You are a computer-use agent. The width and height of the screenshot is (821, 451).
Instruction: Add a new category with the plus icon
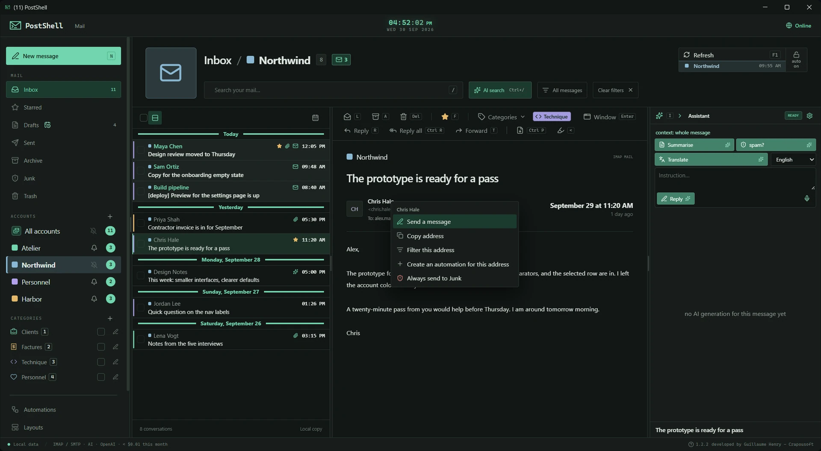[110, 318]
